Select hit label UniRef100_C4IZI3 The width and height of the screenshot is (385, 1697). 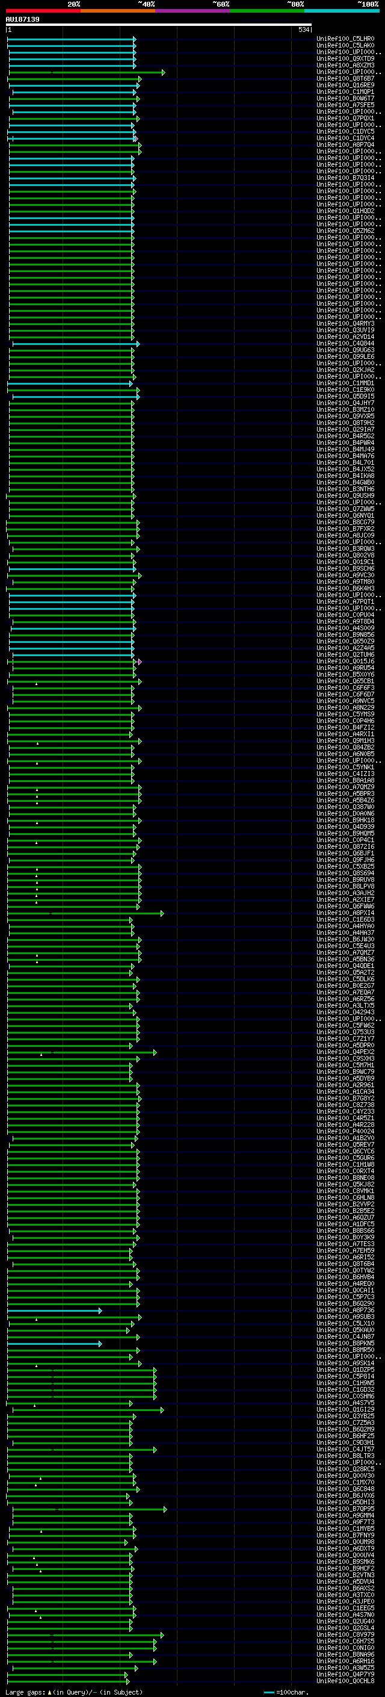click(x=345, y=774)
